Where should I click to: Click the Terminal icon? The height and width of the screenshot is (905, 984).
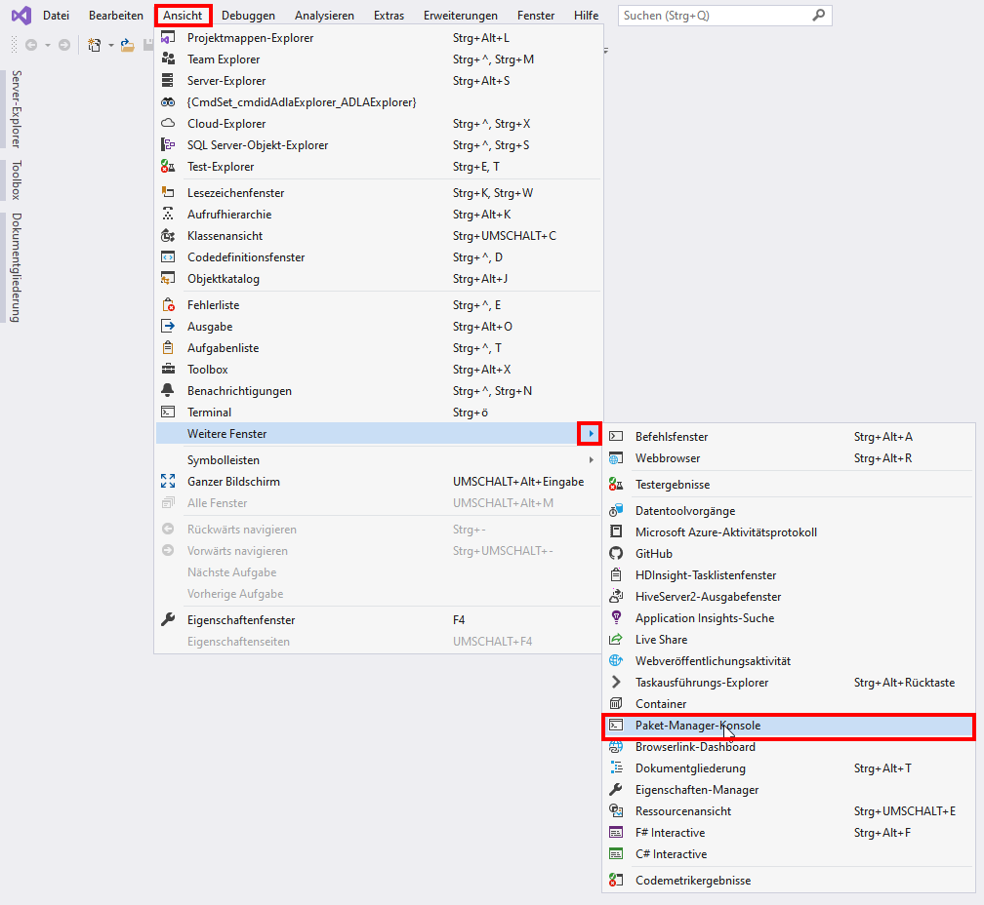tap(168, 412)
